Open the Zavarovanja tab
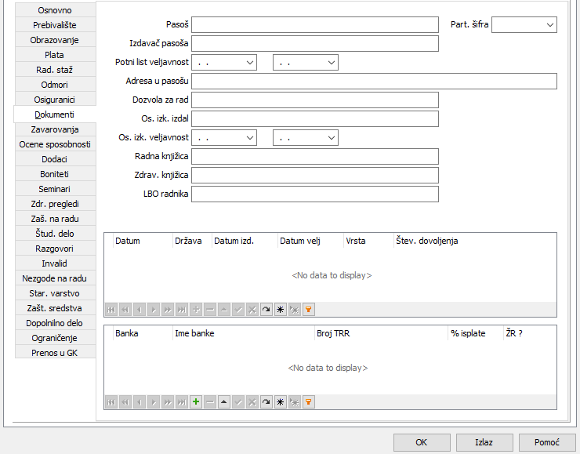Screen dimensions: 580x454 [x=55, y=129]
